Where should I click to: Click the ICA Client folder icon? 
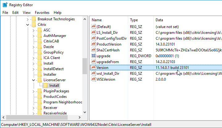click(40, 58)
